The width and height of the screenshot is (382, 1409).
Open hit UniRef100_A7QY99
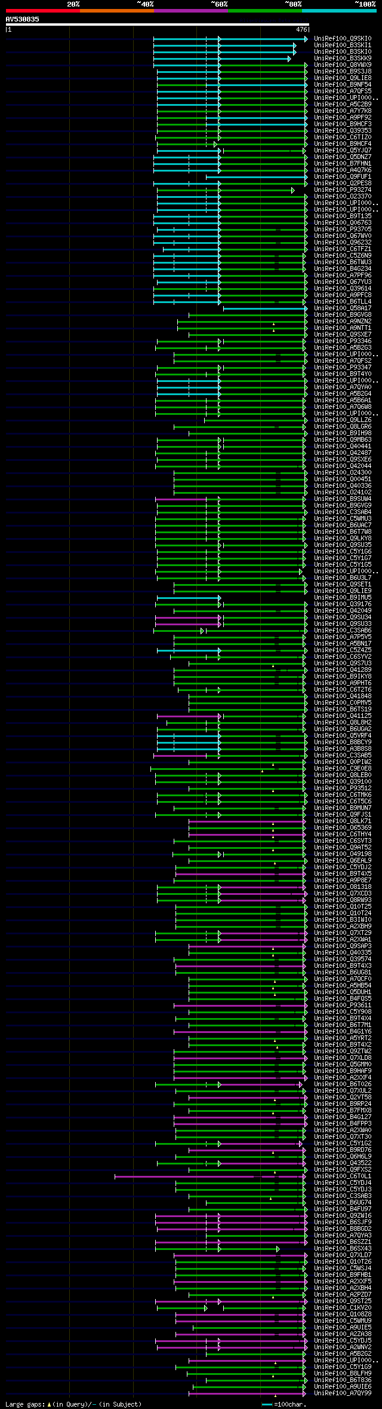(343, 1393)
